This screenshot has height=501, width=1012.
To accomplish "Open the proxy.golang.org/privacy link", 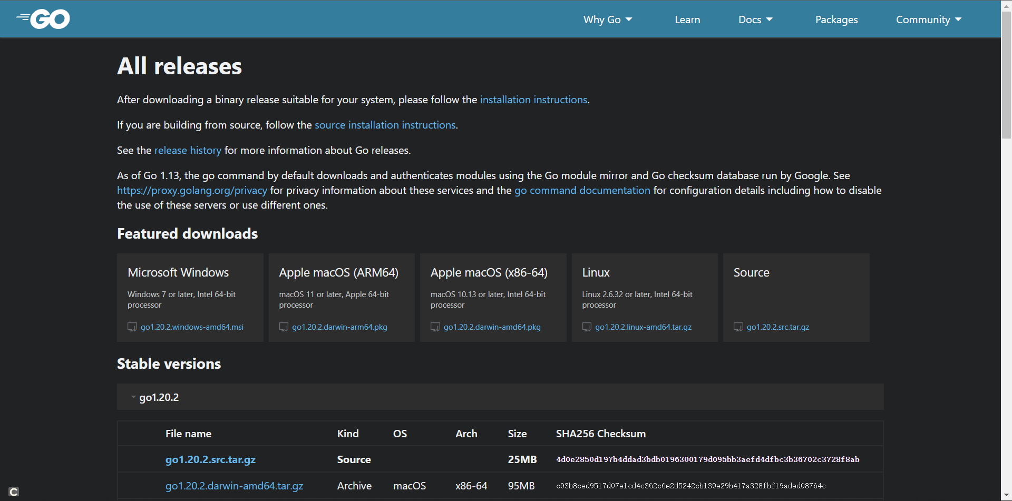I will pos(192,190).
